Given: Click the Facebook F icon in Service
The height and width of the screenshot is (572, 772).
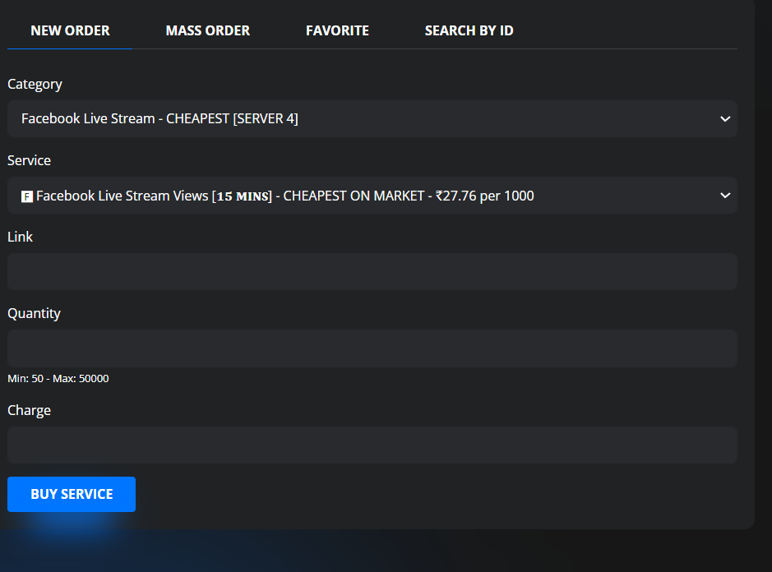Looking at the screenshot, I should (x=27, y=196).
